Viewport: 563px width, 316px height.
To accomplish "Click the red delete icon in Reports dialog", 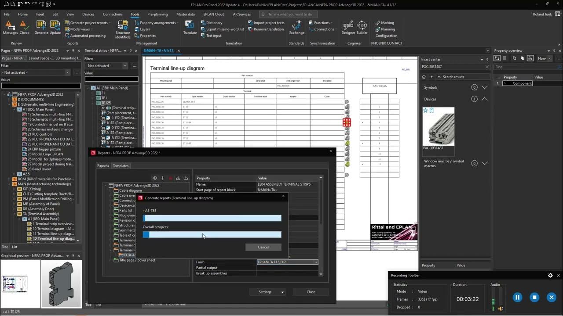I will pyautogui.click(x=170, y=178).
